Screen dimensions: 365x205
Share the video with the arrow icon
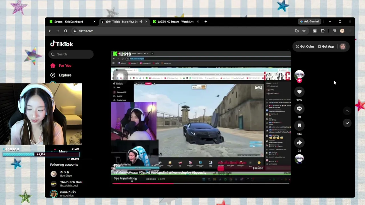click(x=299, y=142)
